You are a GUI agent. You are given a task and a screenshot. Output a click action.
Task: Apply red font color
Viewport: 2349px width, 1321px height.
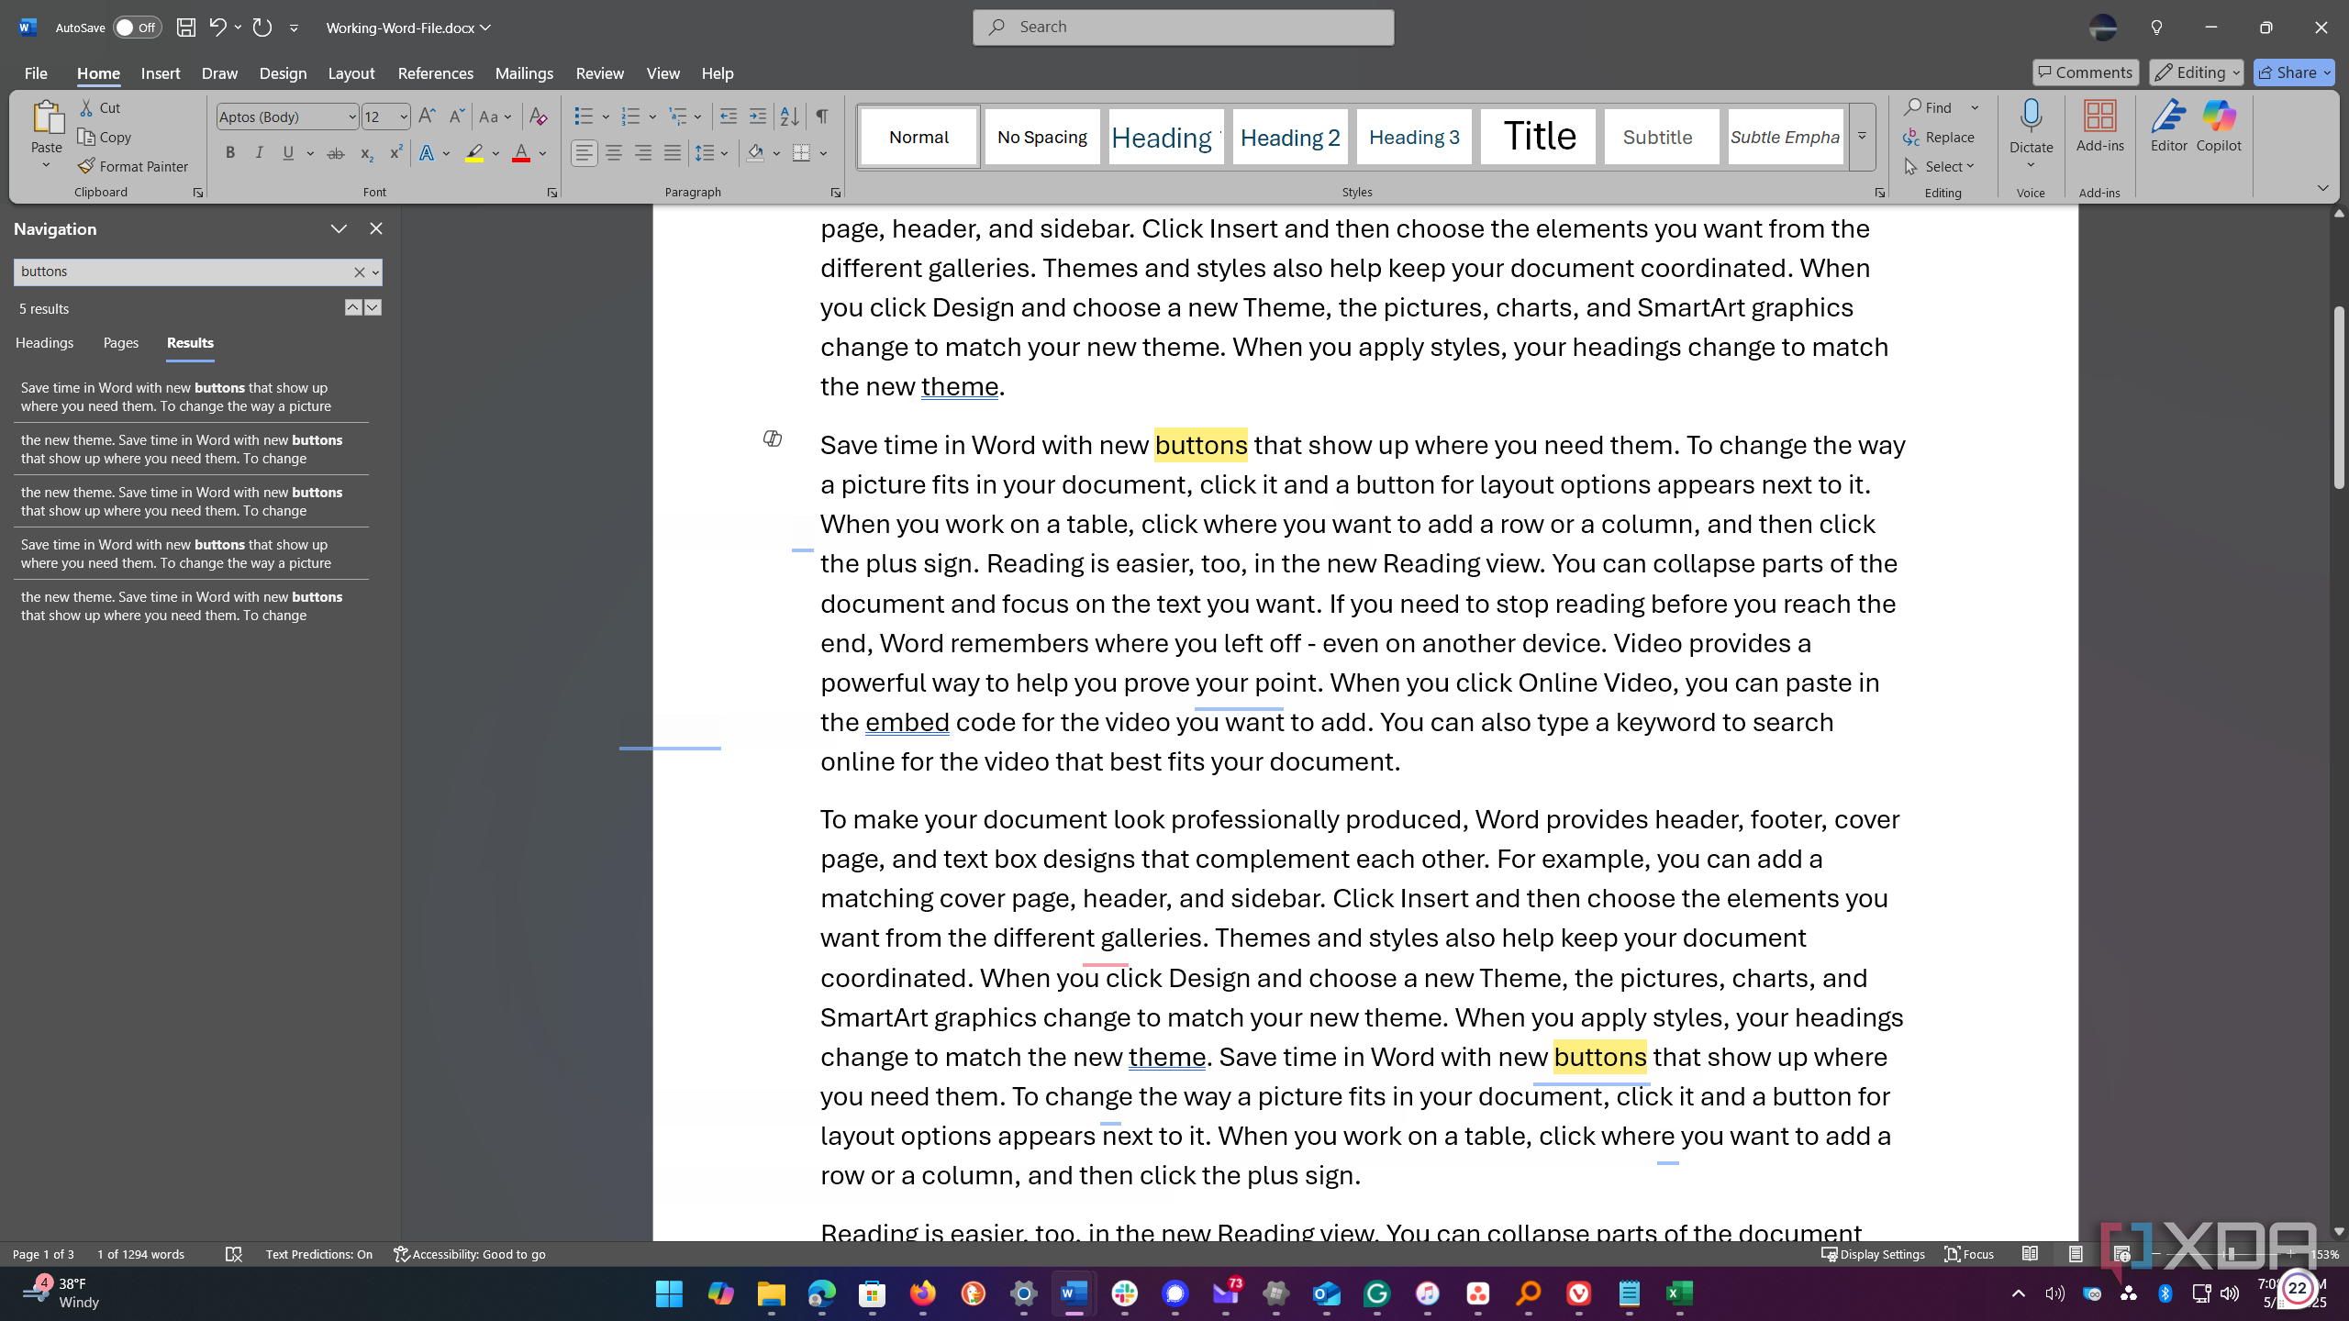click(521, 153)
